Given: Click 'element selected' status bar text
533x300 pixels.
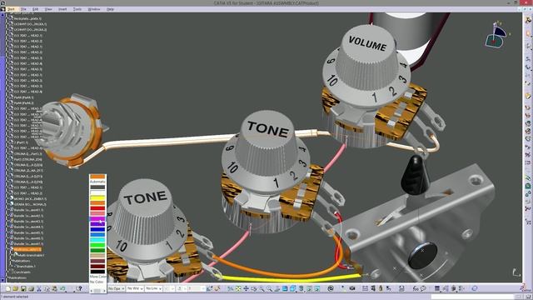Looking at the screenshot, I should point(17,297).
